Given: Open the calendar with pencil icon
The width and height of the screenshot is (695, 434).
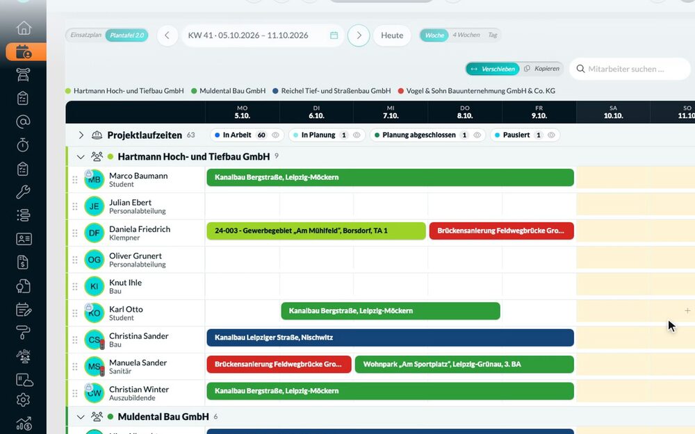Looking at the screenshot, I should click(24, 310).
